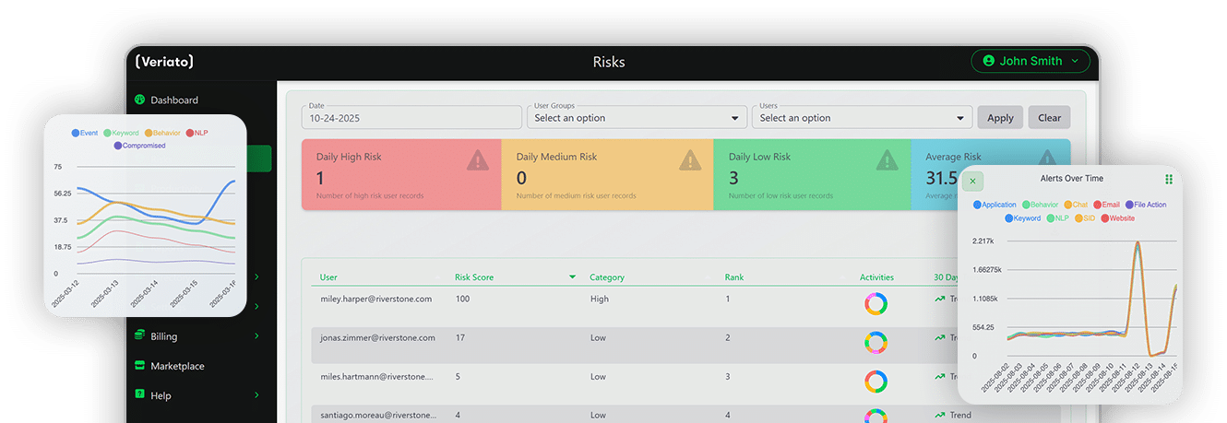Screen dimensions: 1227x423
Task: Click warning triangle on Daily Low Risk card
Action: [x=887, y=160]
